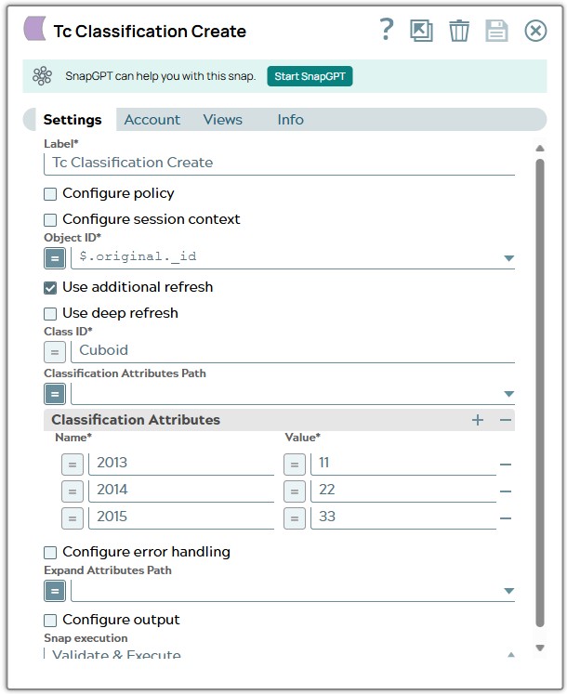This screenshot has height=694, width=567.
Task: Click the value field containing 22
Action: (x=403, y=491)
